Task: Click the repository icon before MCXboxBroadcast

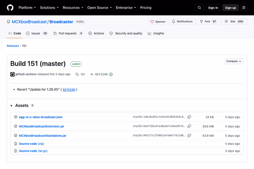Action: [9, 22]
